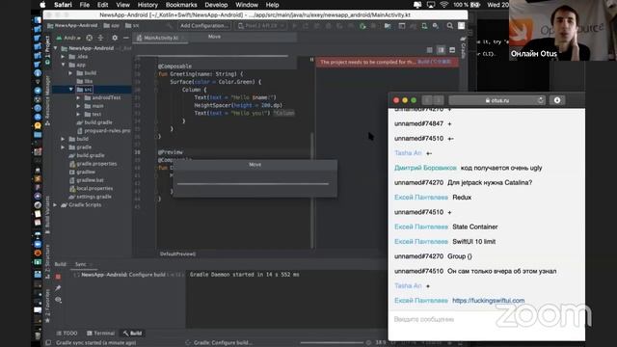Open the Safari downloads icon
Viewport: 617px width, 347px height.
click(557, 100)
